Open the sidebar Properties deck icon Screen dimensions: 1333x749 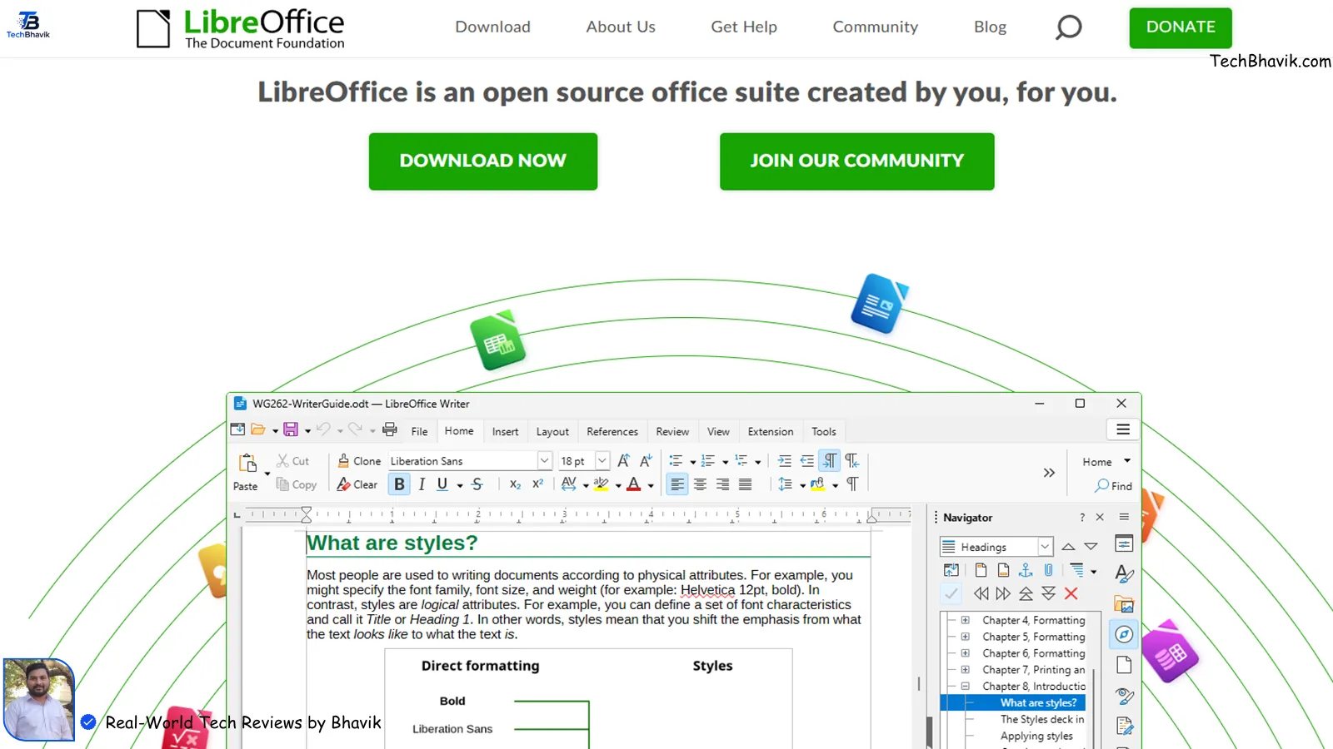tap(1124, 543)
